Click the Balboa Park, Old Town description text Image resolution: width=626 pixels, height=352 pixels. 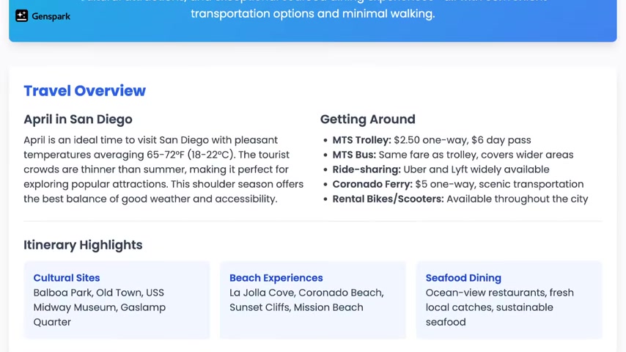[x=99, y=307]
